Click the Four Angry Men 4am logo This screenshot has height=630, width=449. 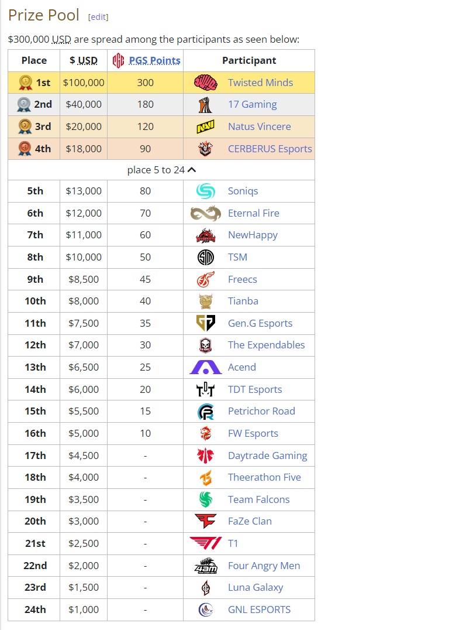205,566
